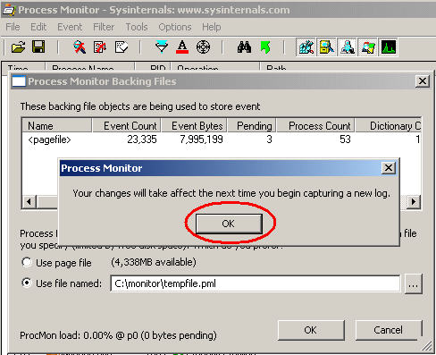Screen dimensions: 436x355
Task: Click the ProcMon load status text
Action: [118, 335]
